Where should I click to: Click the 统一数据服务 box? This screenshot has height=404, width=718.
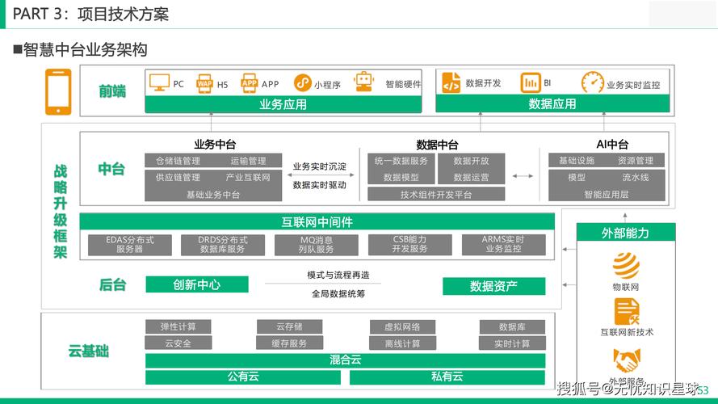point(401,161)
